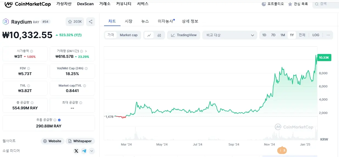
Task: Click the 554.99M RAY supply value
Action: [25, 108]
